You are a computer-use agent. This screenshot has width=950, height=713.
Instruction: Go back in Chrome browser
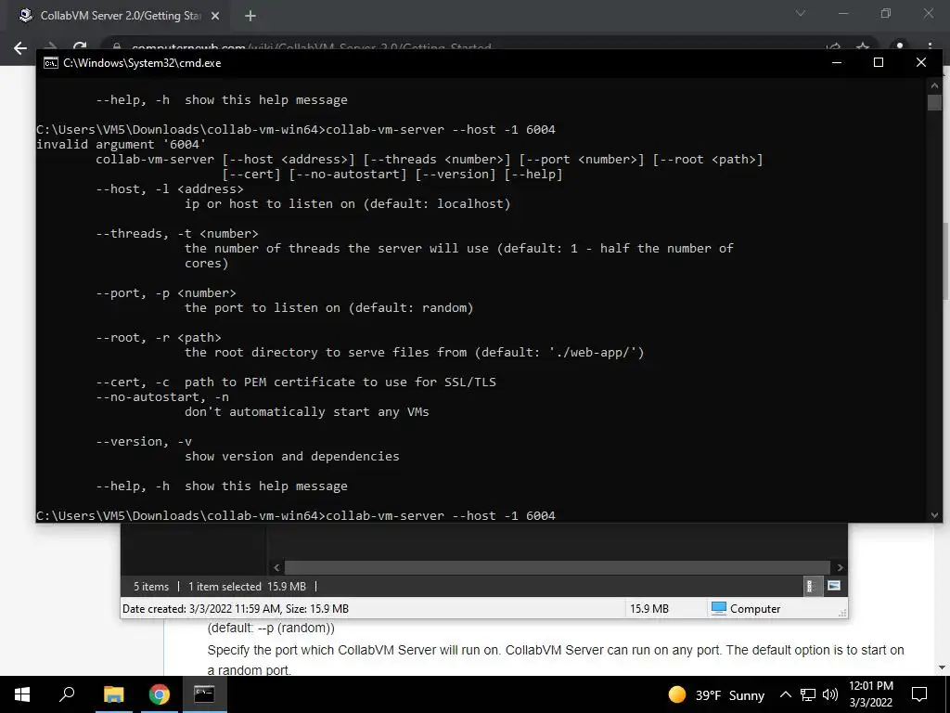20,48
